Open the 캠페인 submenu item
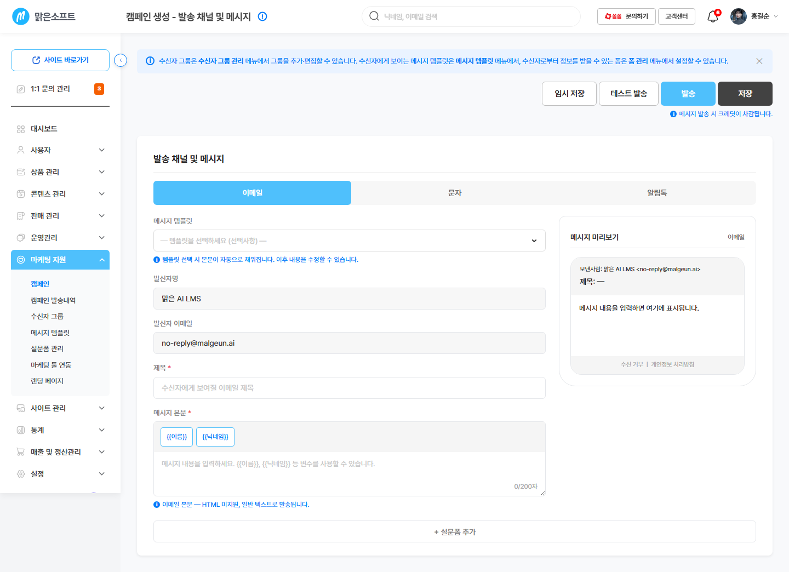This screenshot has height=572, width=789. tap(40, 284)
